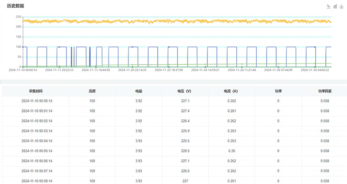The width and height of the screenshot is (347, 184).
Task: Click current value 0.26 in table
Action: tap(231, 151)
